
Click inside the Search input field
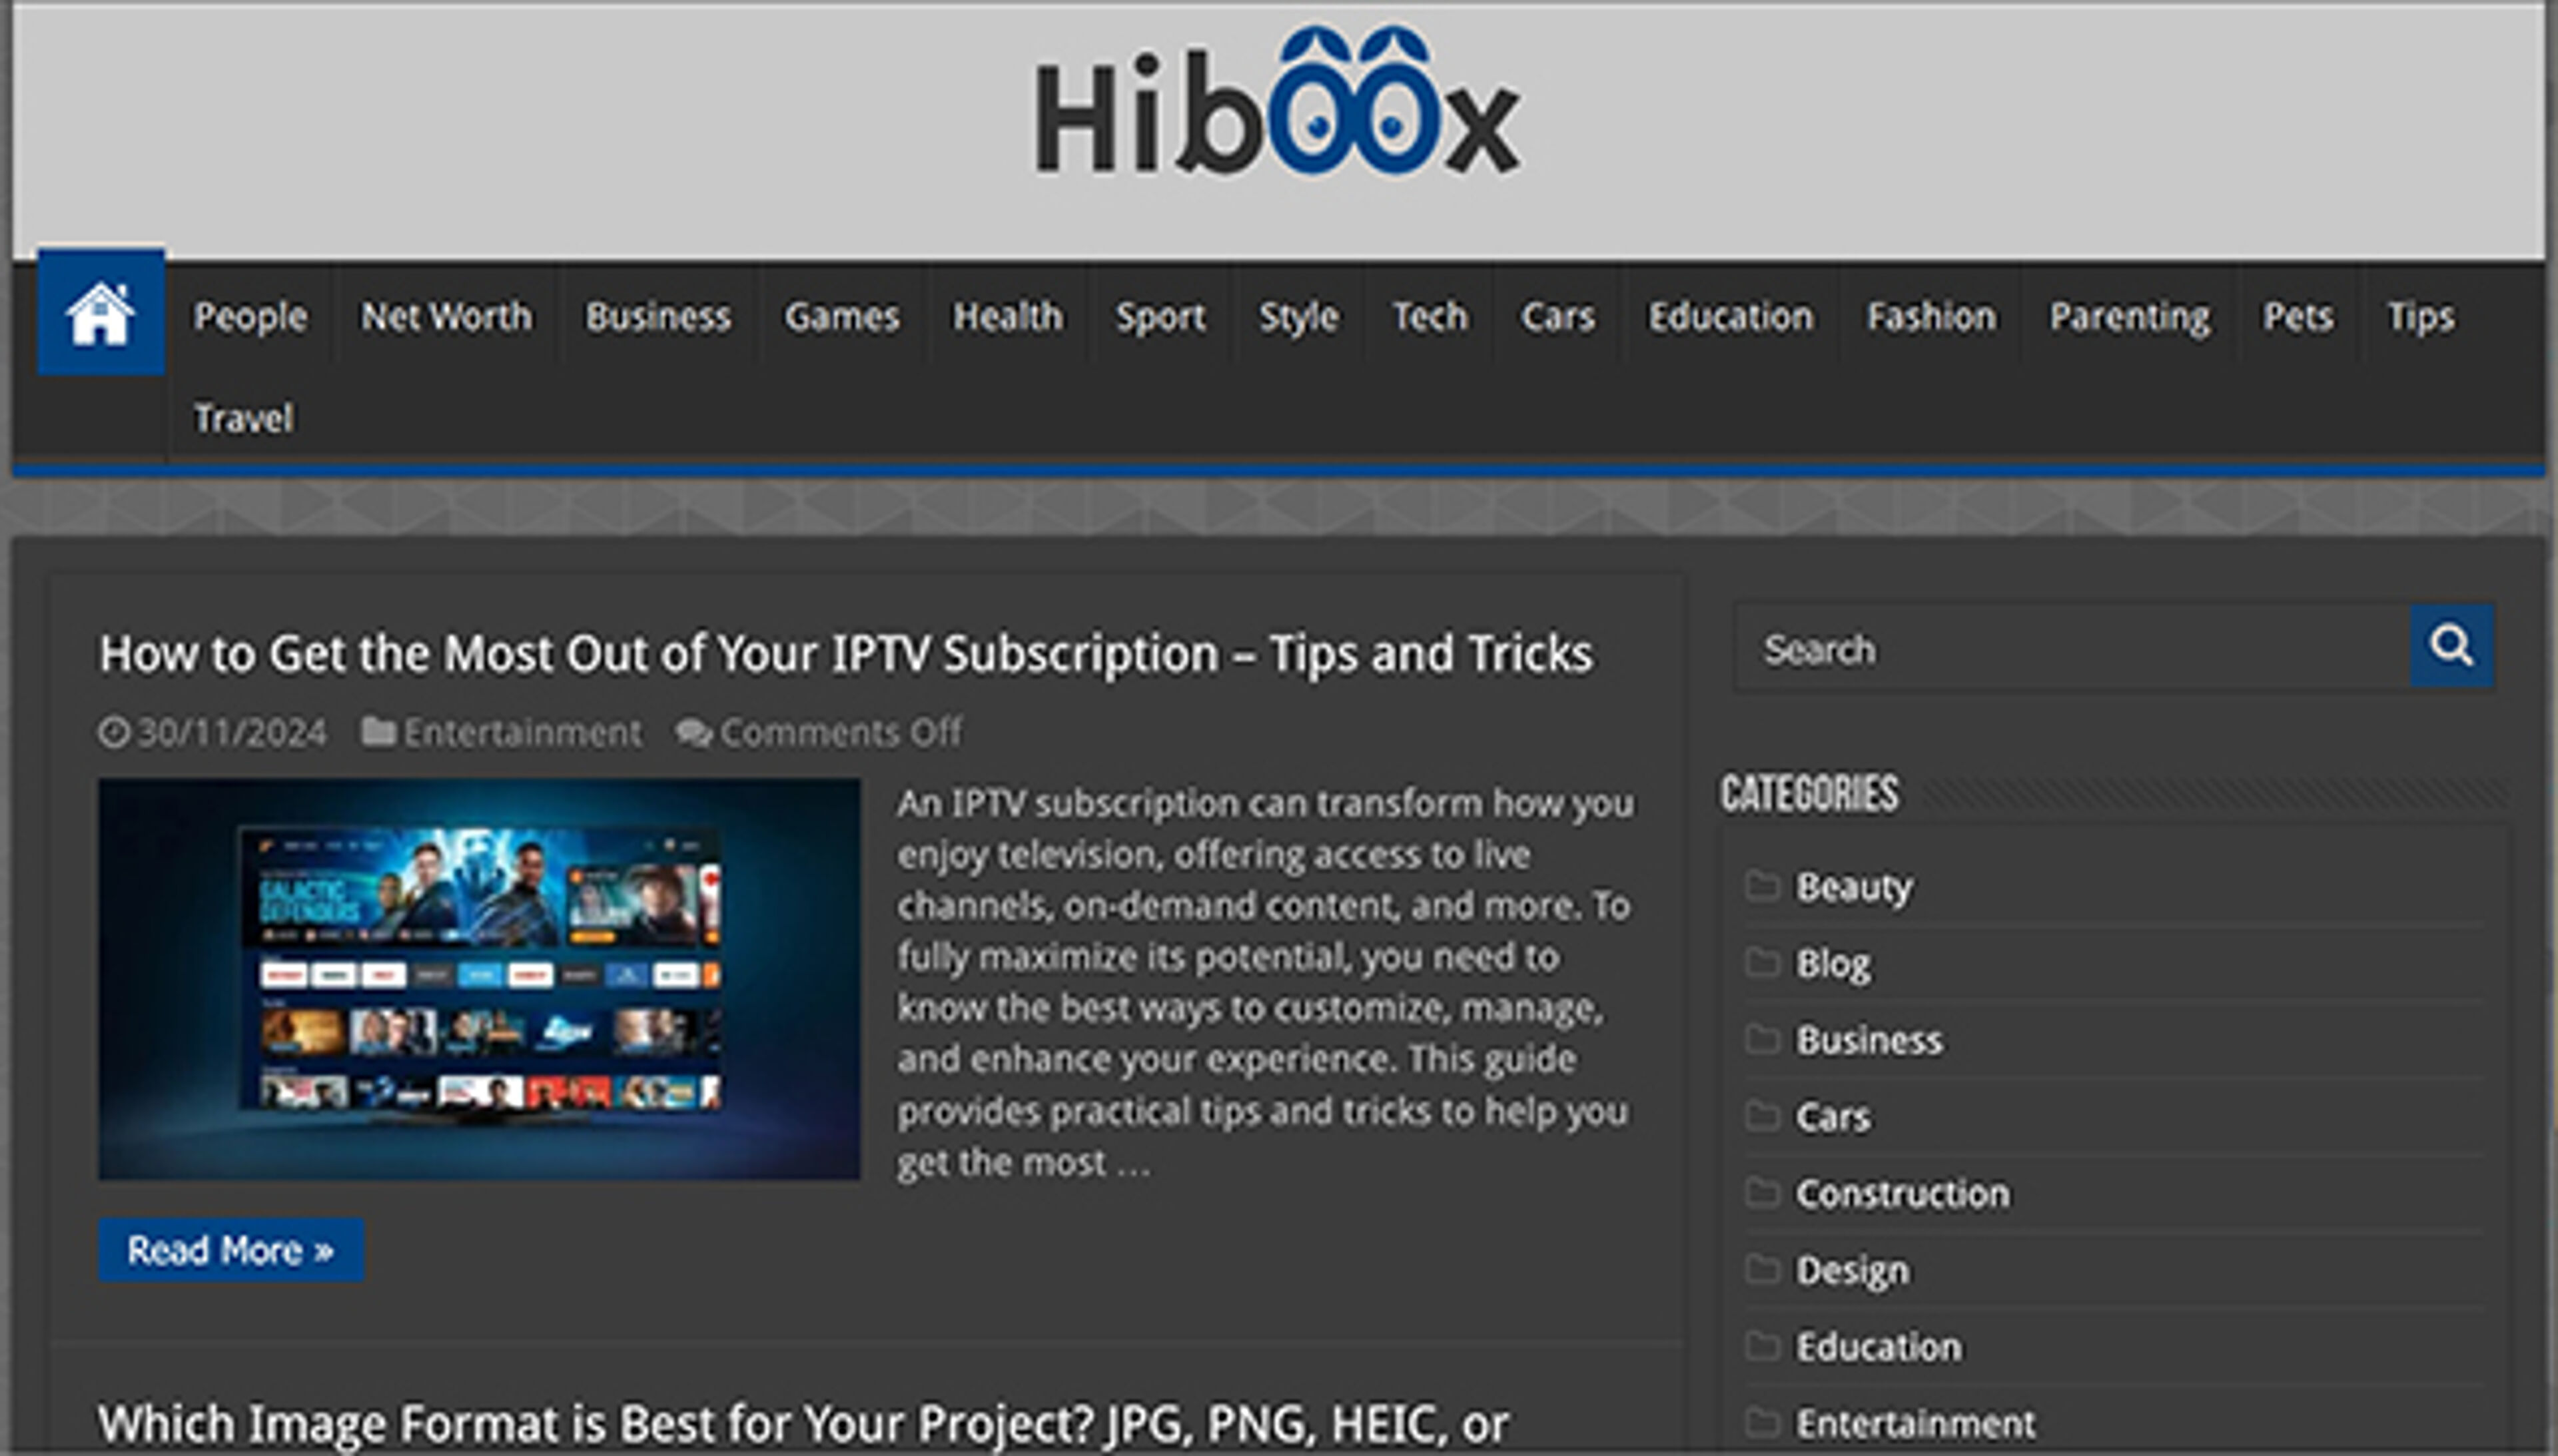[2050, 648]
